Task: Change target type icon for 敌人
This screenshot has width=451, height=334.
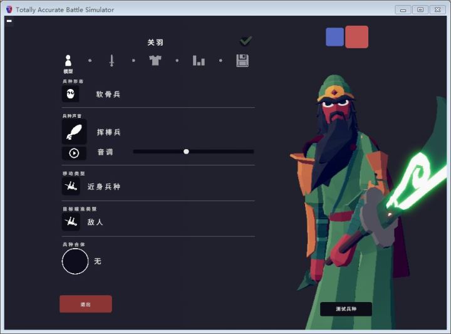Action: click(x=71, y=222)
